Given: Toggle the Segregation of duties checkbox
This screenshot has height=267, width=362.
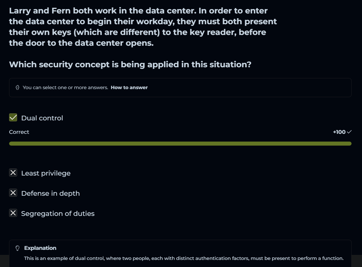Looking at the screenshot, I should click(x=13, y=213).
